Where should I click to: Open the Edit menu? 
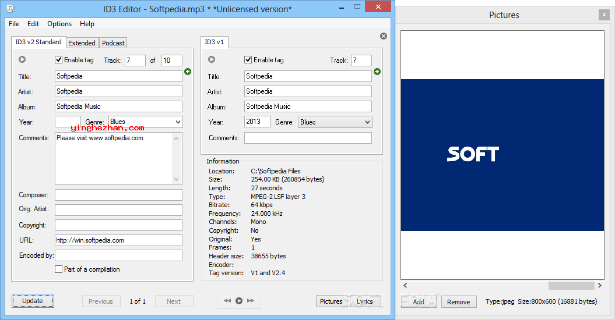click(x=33, y=24)
